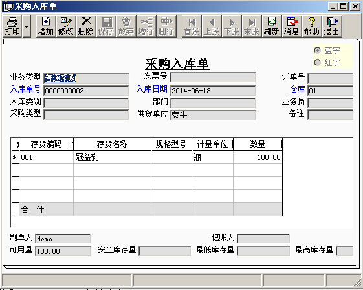Click the 入库单号 field 0000000002
This screenshot has height=290, width=363.
[86, 91]
